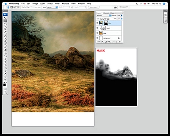The height and width of the screenshot is (136, 170).
Task: Click New selection icon in options bar
Action: pyautogui.click(x=12, y=7)
